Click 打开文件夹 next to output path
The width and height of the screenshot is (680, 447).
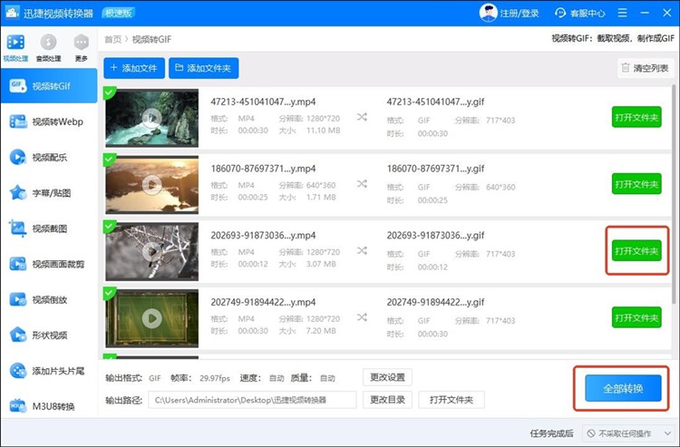pyautogui.click(x=451, y=400)
